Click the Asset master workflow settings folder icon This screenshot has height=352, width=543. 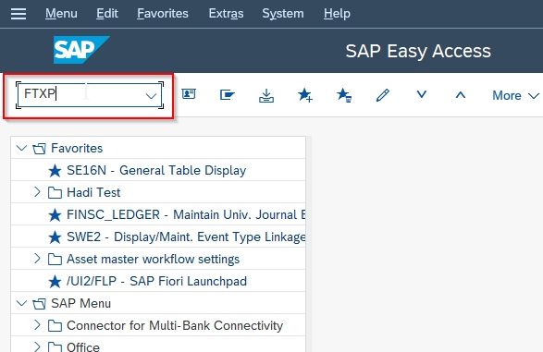coord(55,259)
